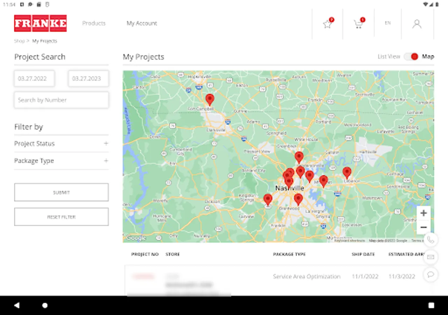This screenshot has height=315, width=448.
Task: Click the ship date 11/1/2022
Action: [365, 276]
